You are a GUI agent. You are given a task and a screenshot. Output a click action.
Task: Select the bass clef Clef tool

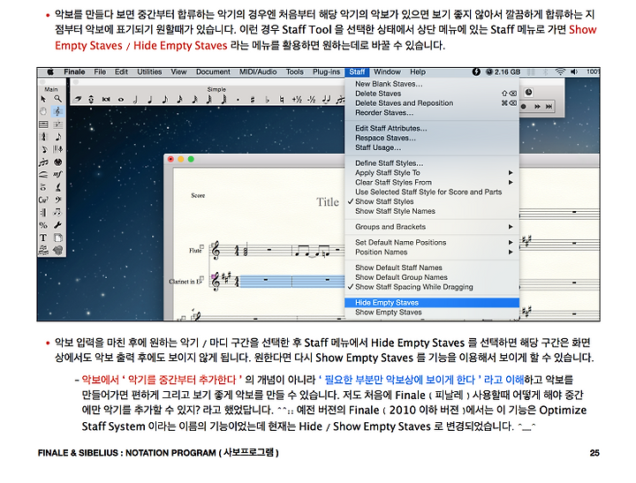[58, 200]
